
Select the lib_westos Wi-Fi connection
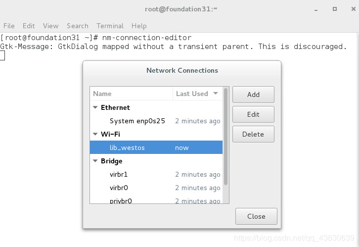click(x=127, y=148)
